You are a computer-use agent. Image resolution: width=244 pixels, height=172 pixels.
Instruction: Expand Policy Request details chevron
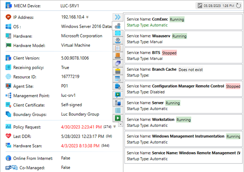tap(115, 126)
